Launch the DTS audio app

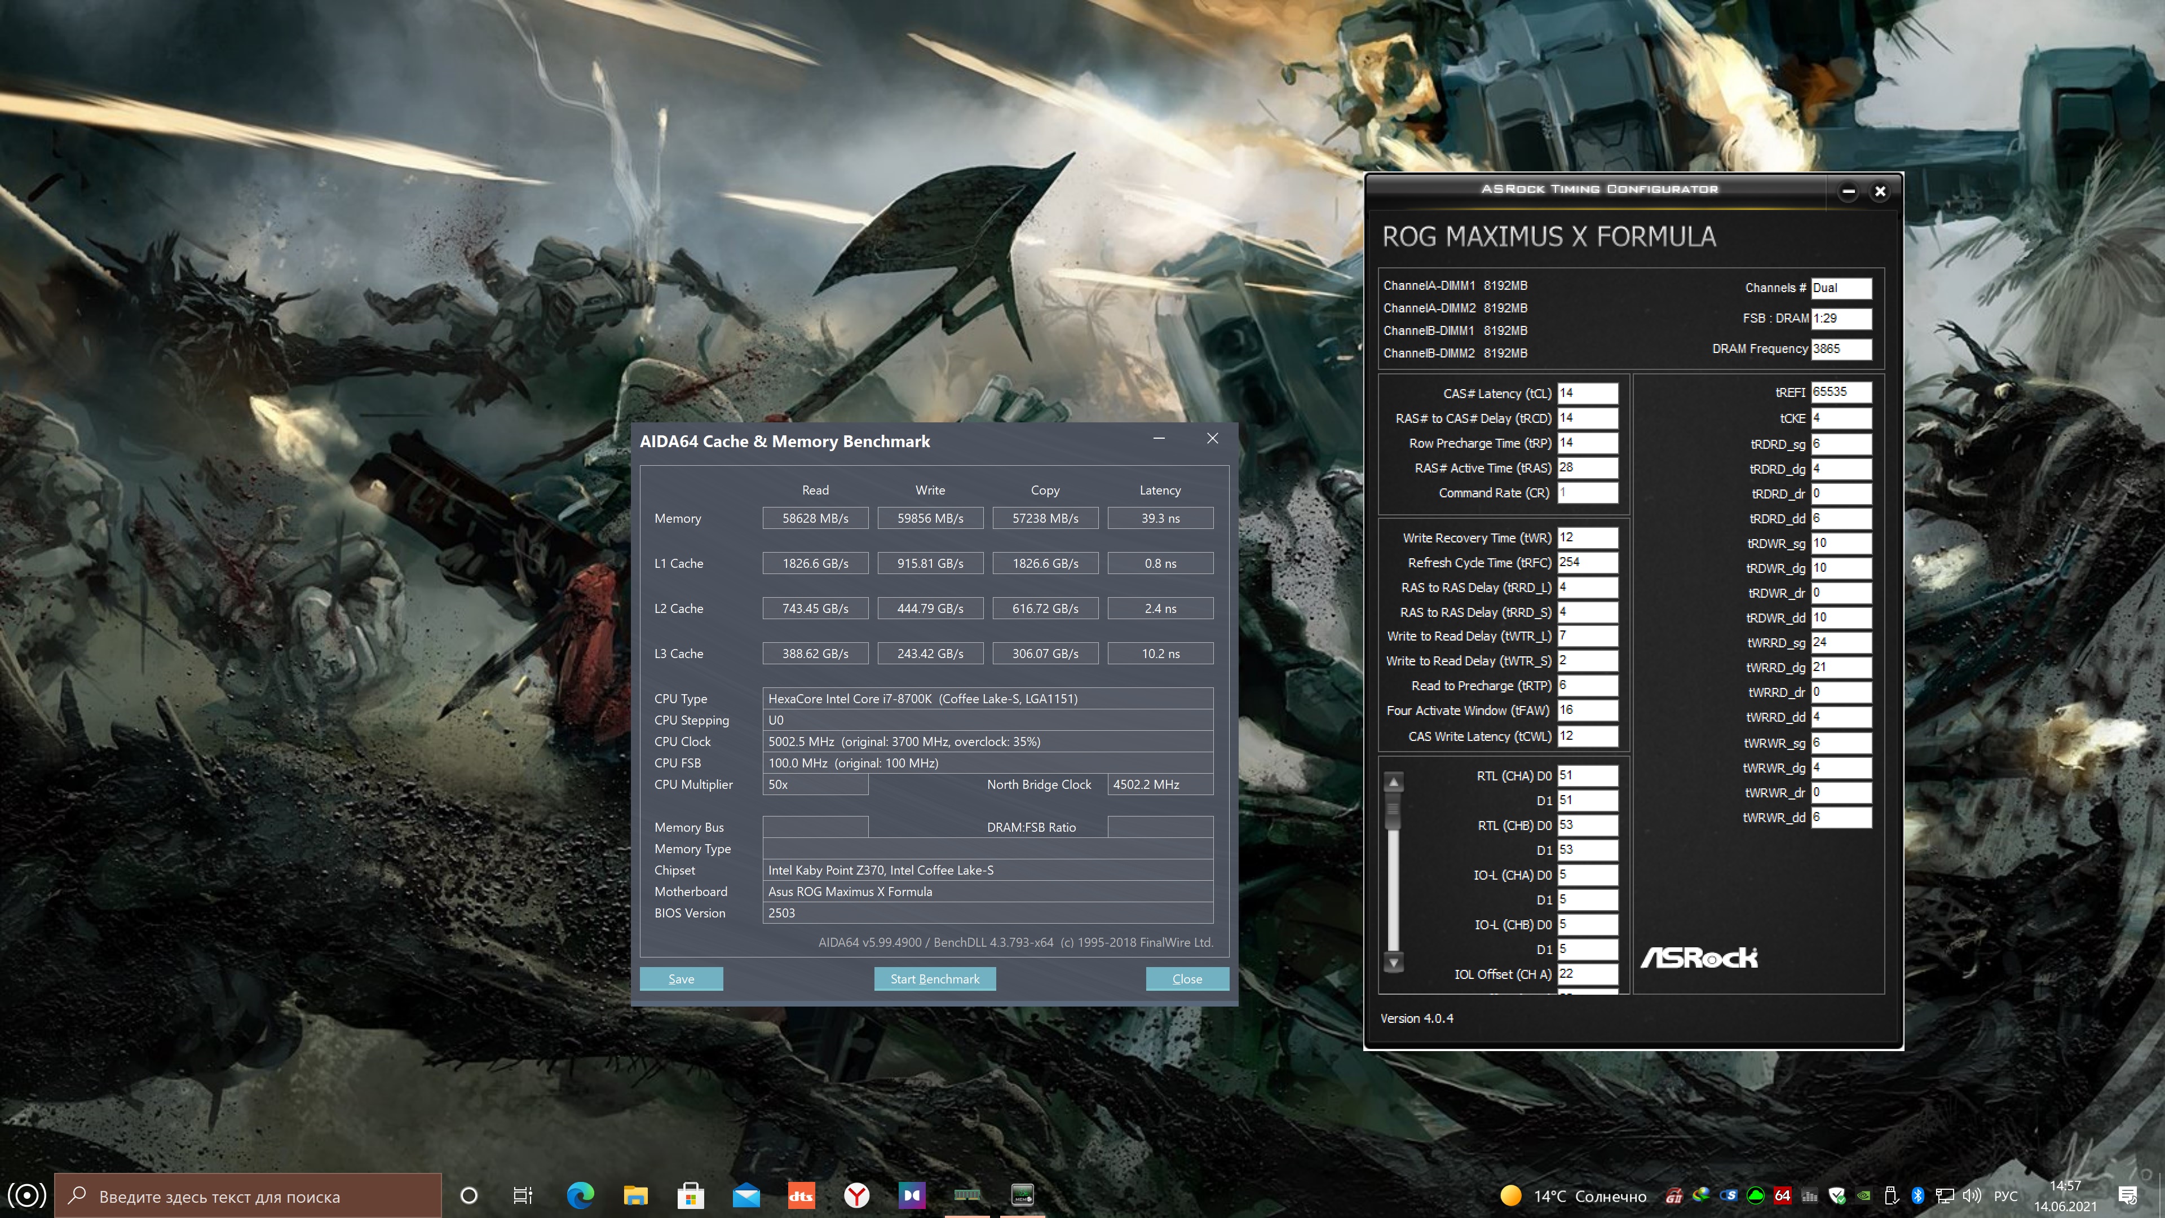(801, 1194)
